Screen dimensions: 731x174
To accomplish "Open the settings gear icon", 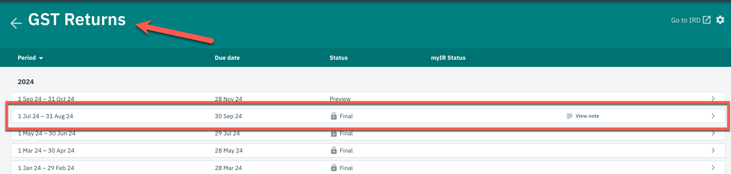I will coord(720,20).
